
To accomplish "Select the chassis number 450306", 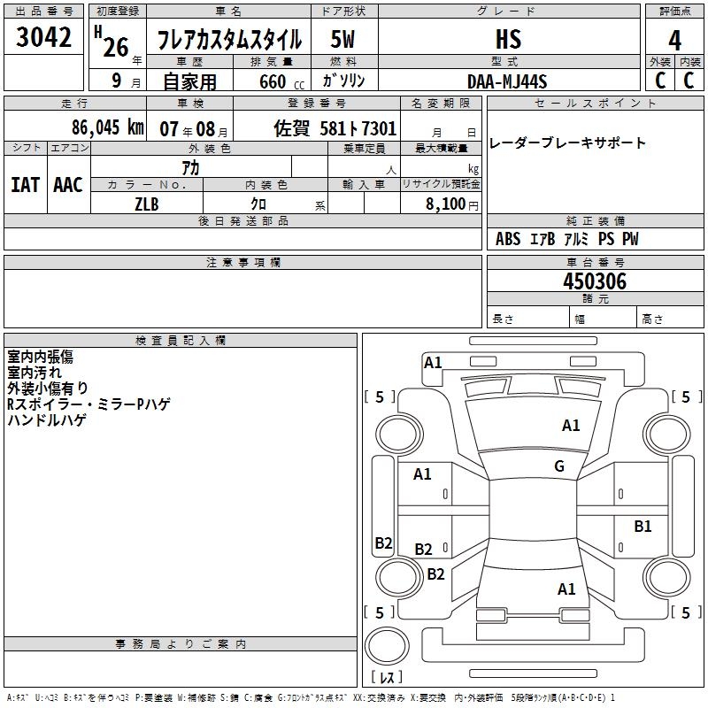I will (595, 281).
